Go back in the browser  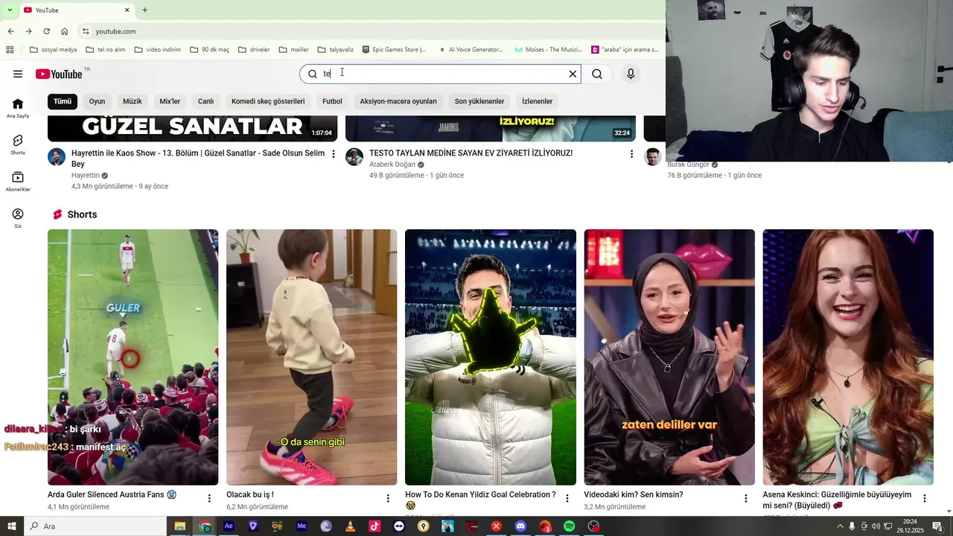(10, 31)
